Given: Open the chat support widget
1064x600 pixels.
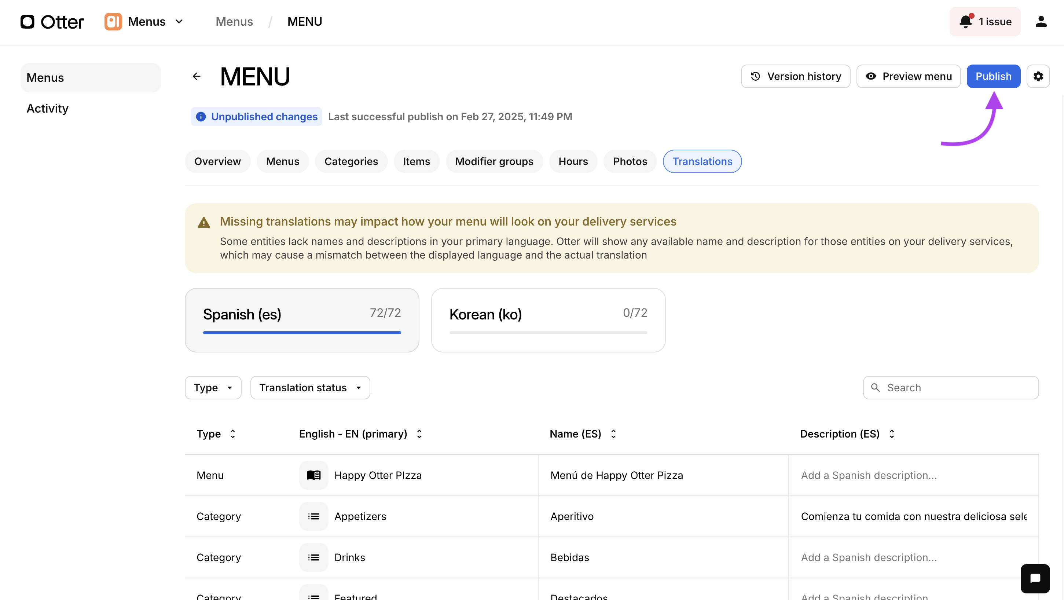Looking at the screenshot, I should tap(1035, 578).
